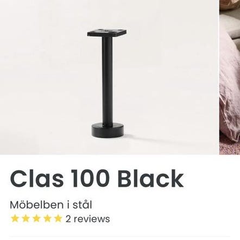240x240 pixels.
Task: Click the second yellow rating star
Action: tap(26, 218)
